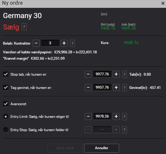Click the Annuller button

(x=102, y=148)
